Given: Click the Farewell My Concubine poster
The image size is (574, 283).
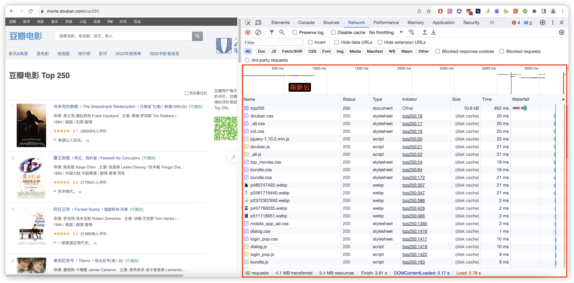Looking at the screenshot, I should click(x=31, y=176).
